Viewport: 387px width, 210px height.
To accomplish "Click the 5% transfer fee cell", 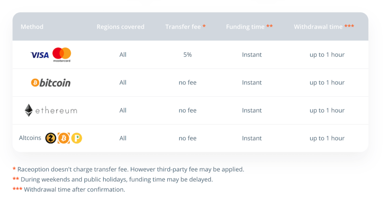I will point(187,54).
